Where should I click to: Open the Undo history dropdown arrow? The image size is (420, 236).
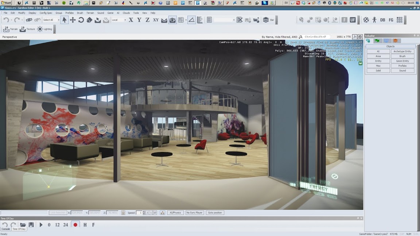pyautogui.click(x=11, y=20)
